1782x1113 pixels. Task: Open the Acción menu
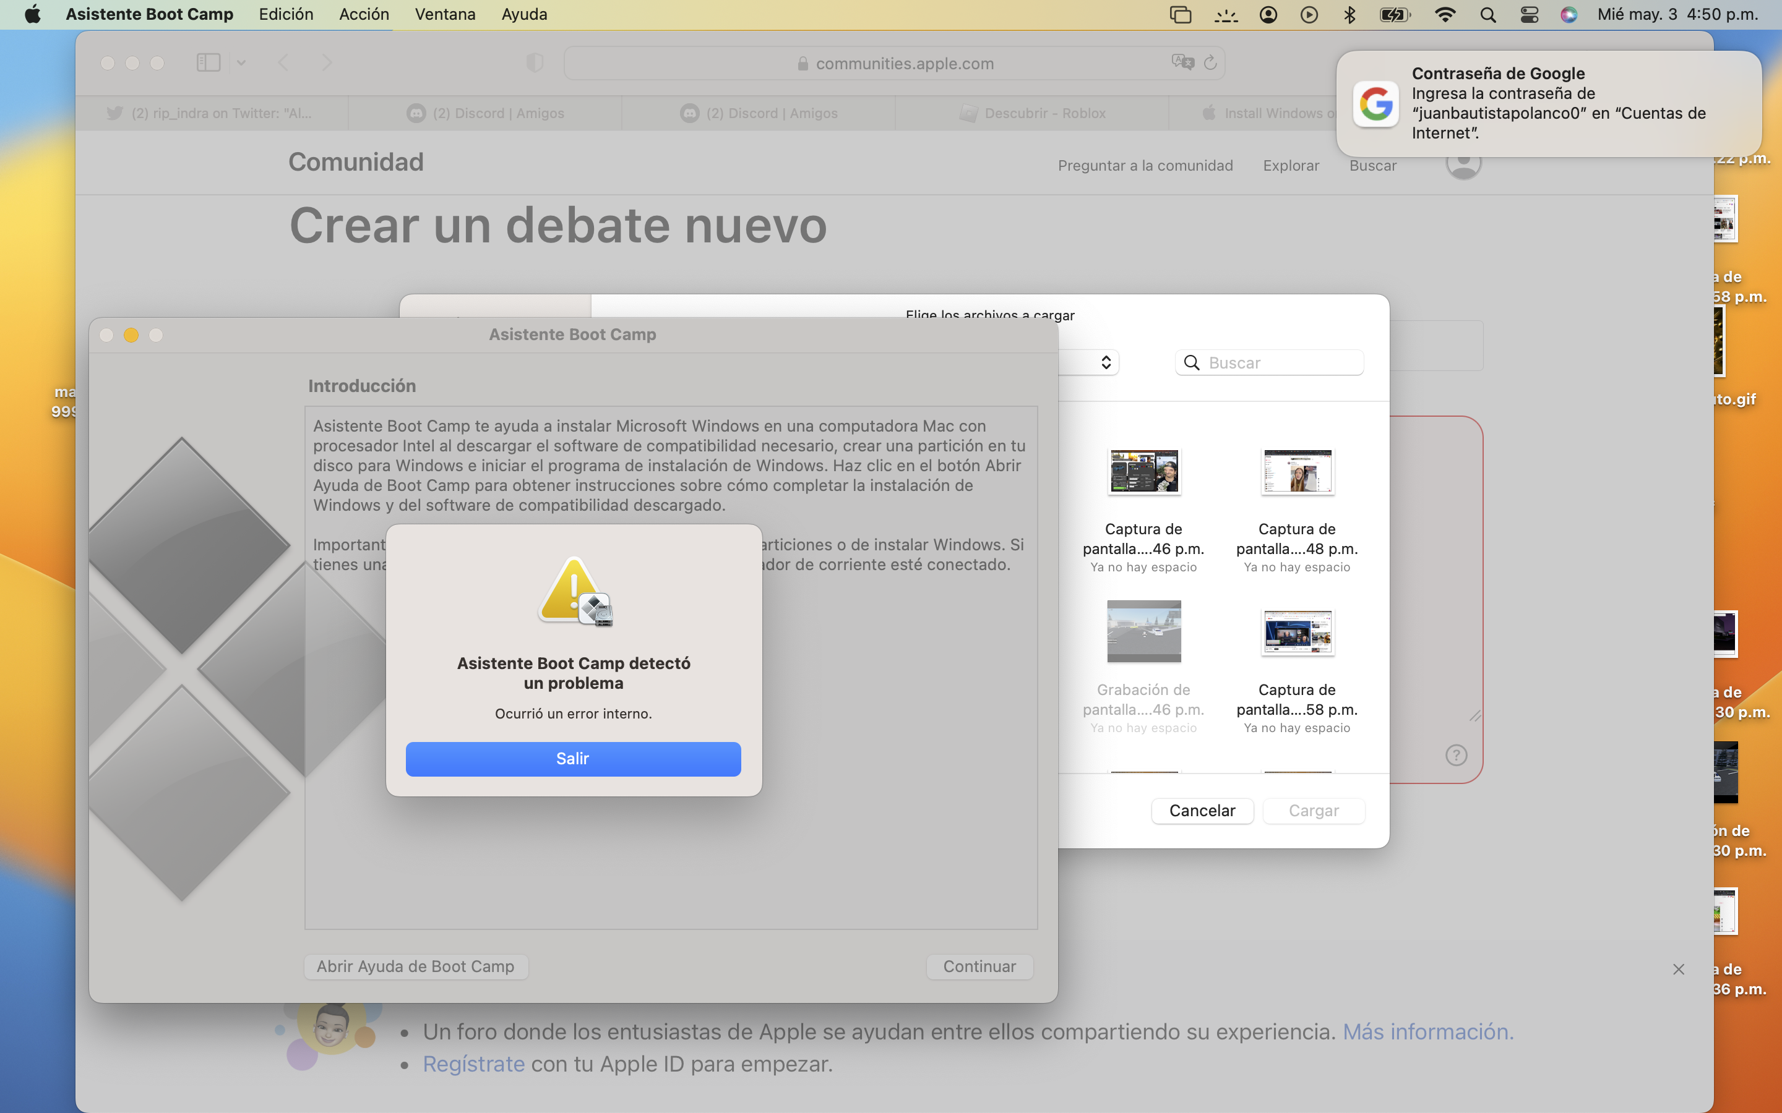(364, 15)
